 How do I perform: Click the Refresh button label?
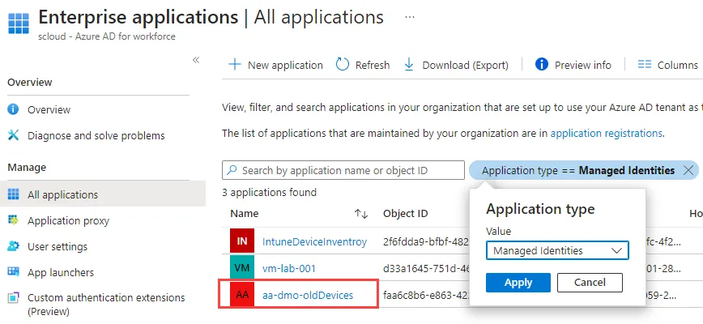coord(373,66)
